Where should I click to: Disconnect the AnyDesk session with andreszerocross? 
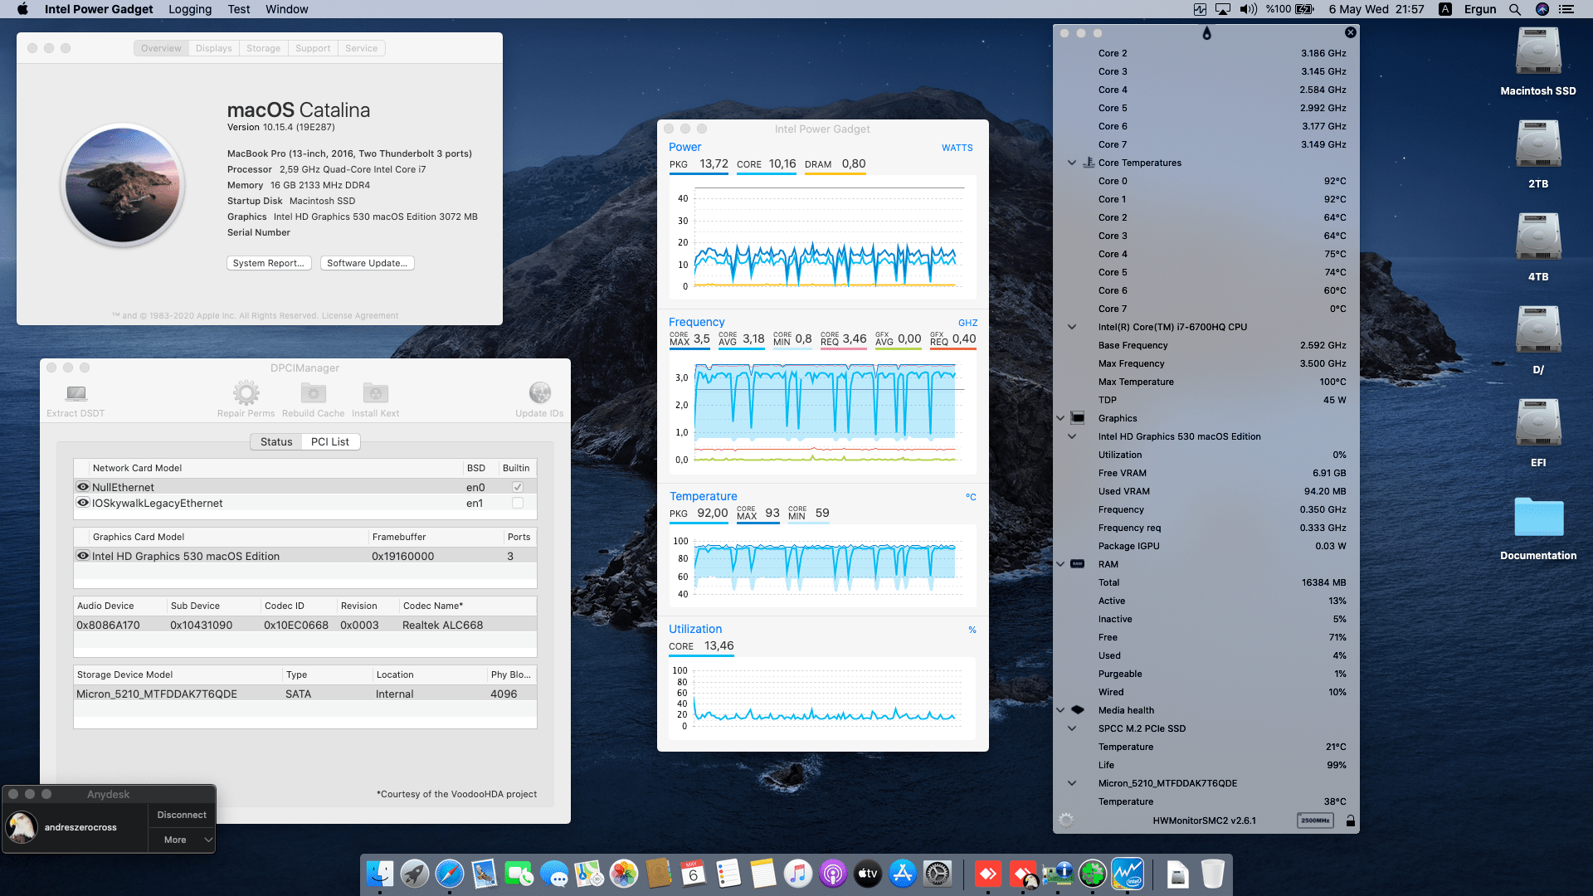[x=182, y=814]
